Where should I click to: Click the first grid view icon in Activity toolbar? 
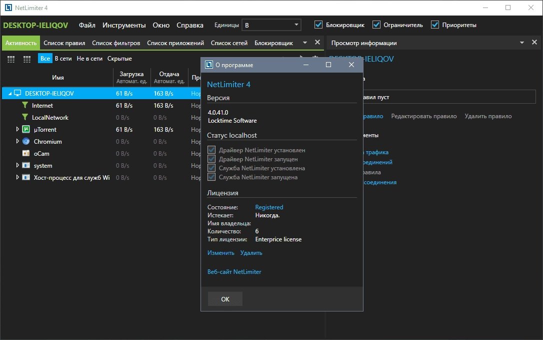[x=11, y=59]
